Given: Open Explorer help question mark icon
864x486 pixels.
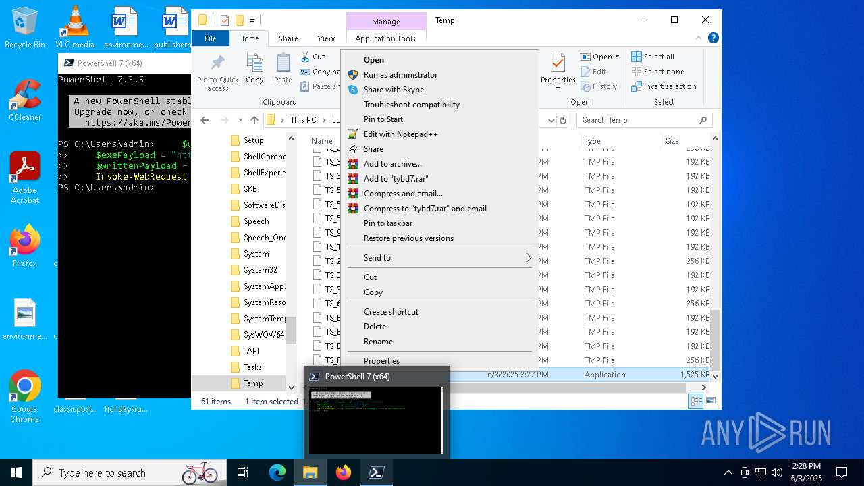Looking at the screenshot, I should pos(713,38).
